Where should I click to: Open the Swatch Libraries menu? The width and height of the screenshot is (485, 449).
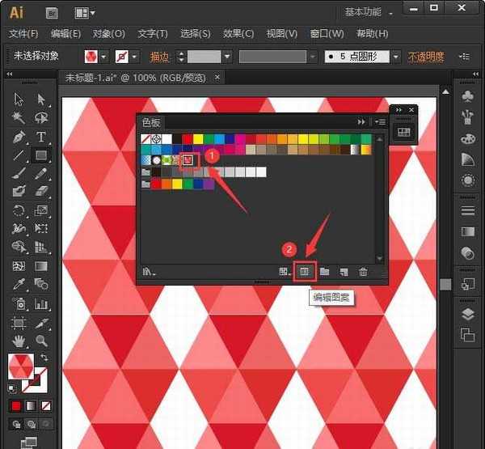coord(149,272)
